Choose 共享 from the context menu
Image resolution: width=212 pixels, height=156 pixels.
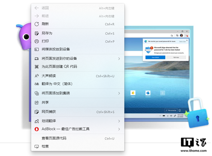(78, 103)
